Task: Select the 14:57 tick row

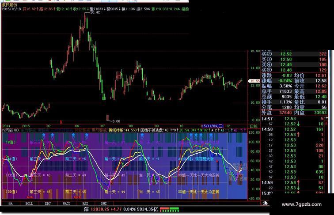Action: click(293, 119)
